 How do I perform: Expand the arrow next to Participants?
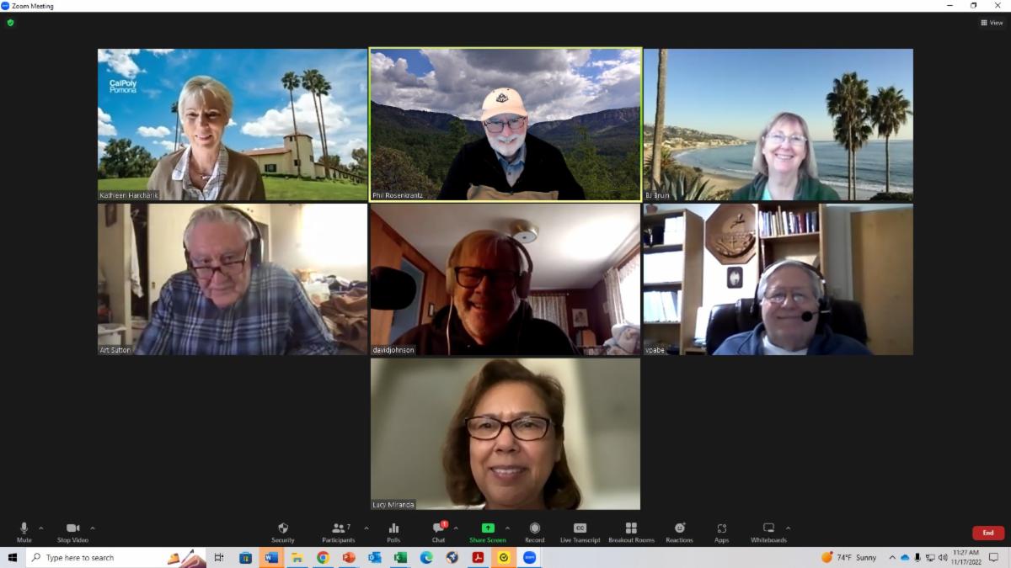366,528
